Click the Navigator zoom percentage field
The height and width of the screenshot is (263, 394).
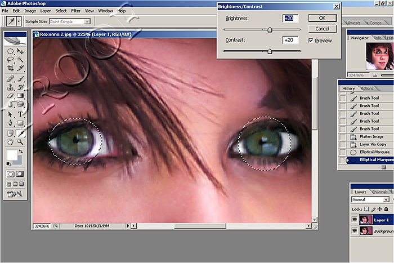point(359,75)
